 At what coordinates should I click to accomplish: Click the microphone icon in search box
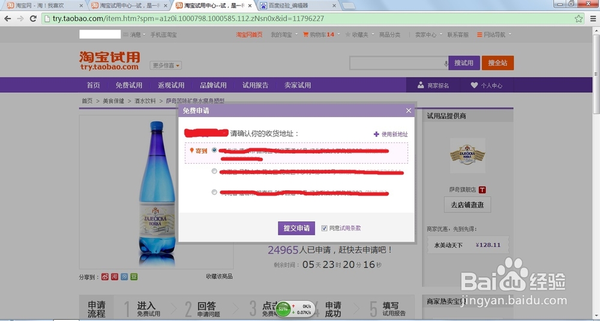(446, 64)
